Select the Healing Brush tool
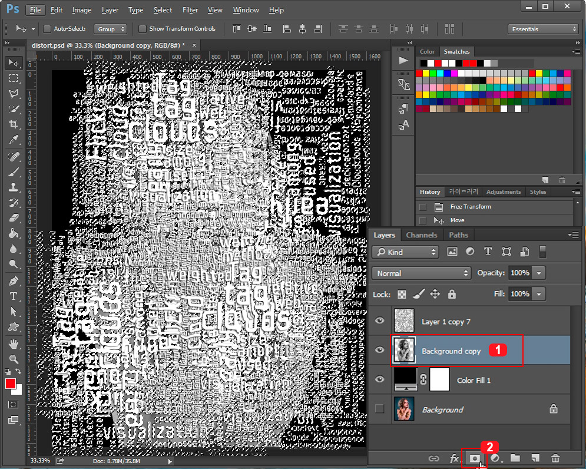 14,157
